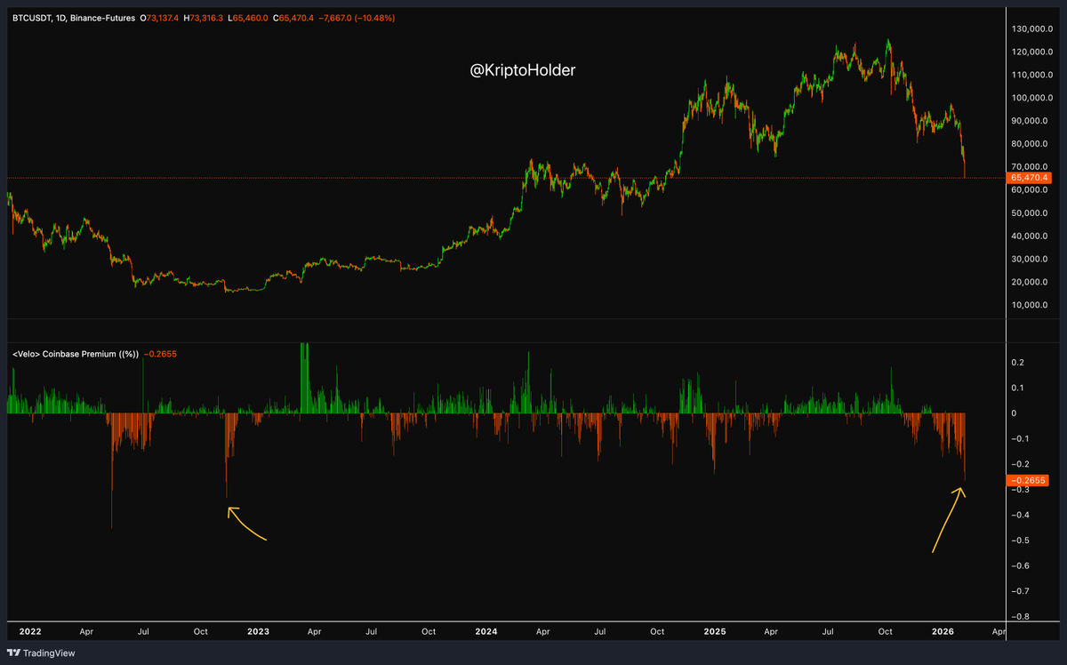
Task: Click the 110,000.0 price axis label
Action: [1031, 75]
